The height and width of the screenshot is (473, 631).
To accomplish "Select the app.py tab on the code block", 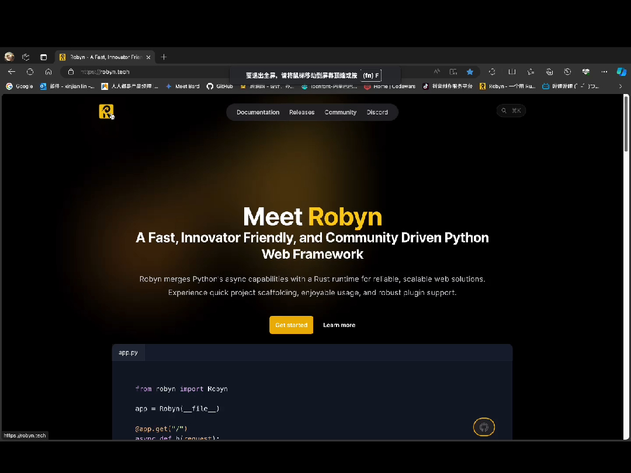I will (x=127, y=352).
